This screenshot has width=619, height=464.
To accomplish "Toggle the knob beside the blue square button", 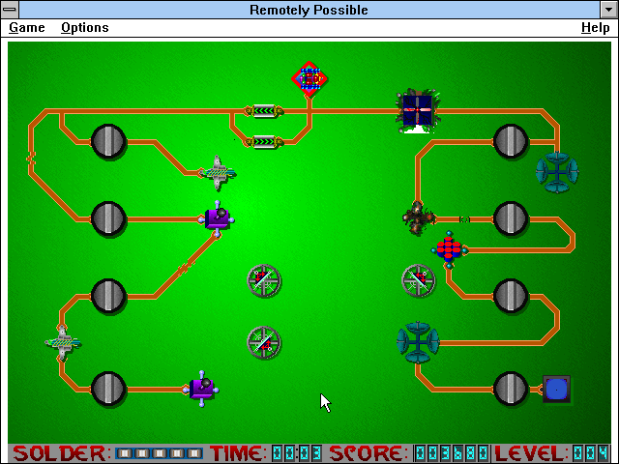I will coord(511,389).
